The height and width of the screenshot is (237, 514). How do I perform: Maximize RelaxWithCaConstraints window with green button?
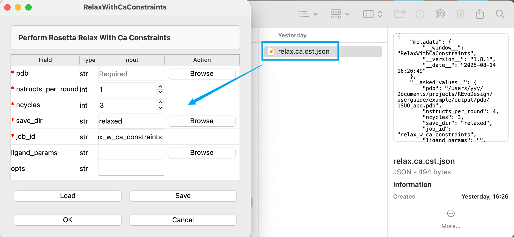(x=28, y=7)
